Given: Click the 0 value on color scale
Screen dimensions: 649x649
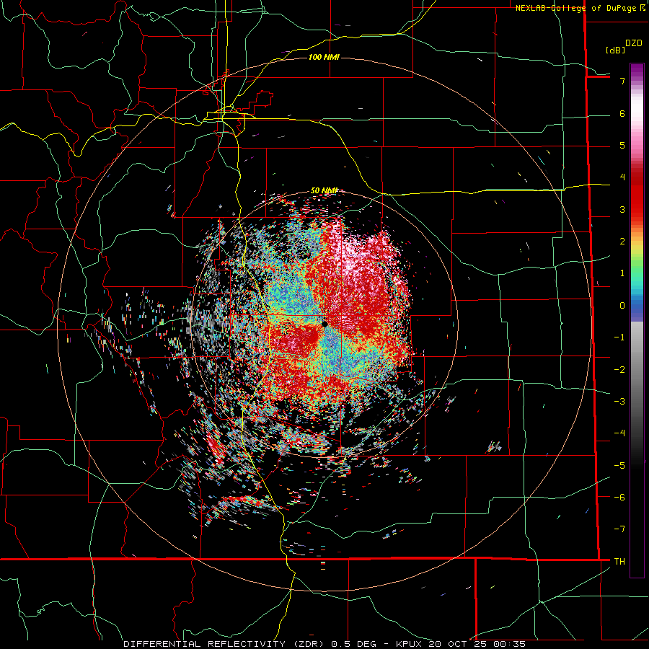Looking at the screenshot, I should (622, 306).
